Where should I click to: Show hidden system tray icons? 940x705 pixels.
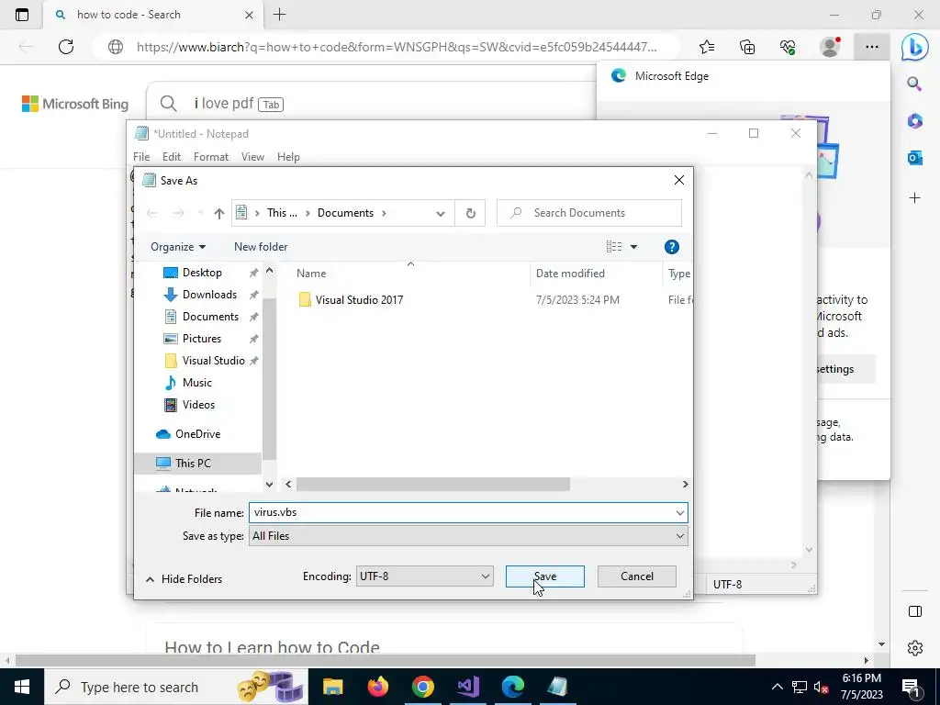tap(777, 687)
